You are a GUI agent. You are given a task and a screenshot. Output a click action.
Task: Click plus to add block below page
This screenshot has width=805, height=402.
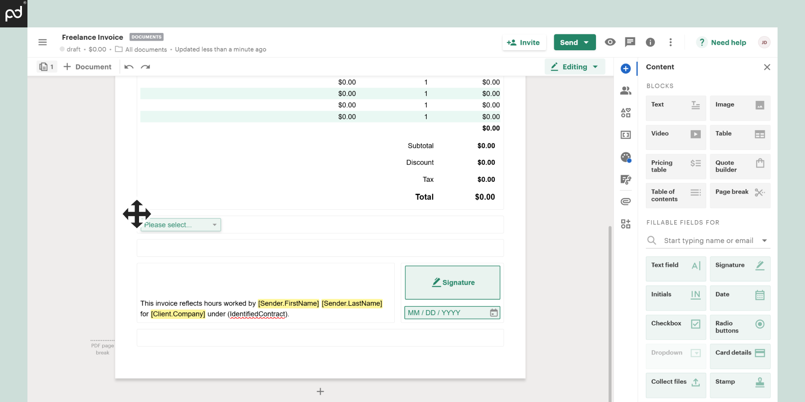[x=320, y=391]
